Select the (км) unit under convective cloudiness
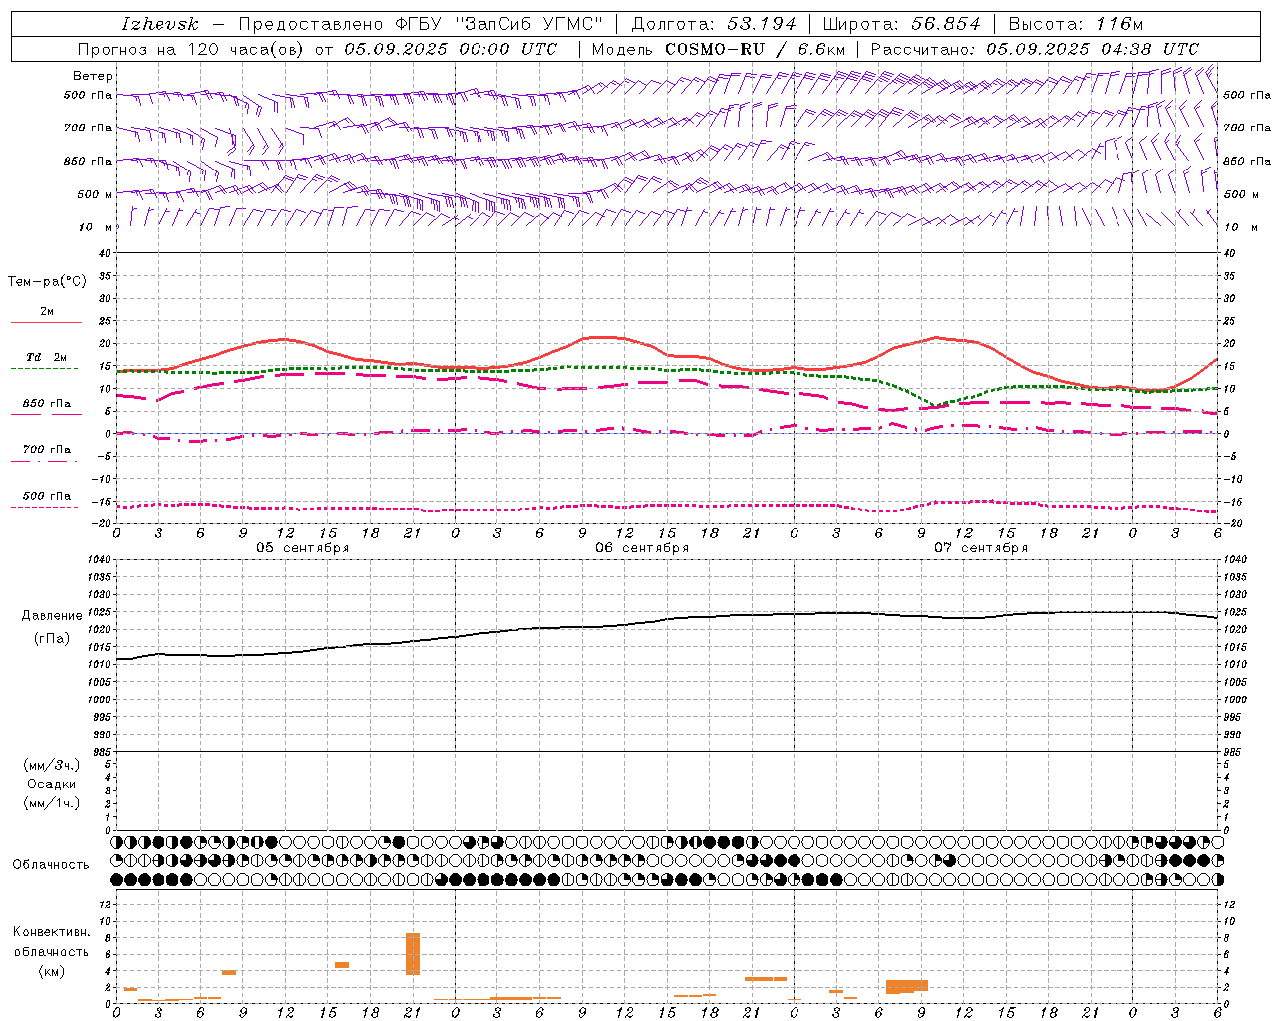Screen dimensions: 1276x1021 coord(52,971)
